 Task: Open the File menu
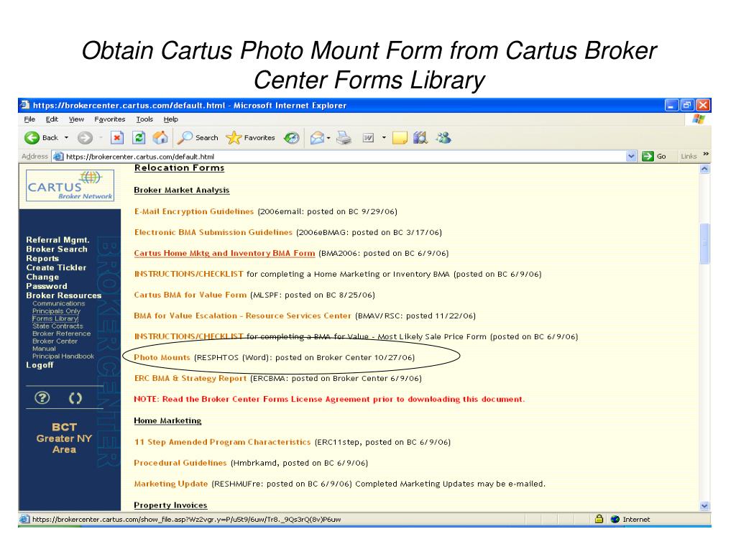[29, 119]
